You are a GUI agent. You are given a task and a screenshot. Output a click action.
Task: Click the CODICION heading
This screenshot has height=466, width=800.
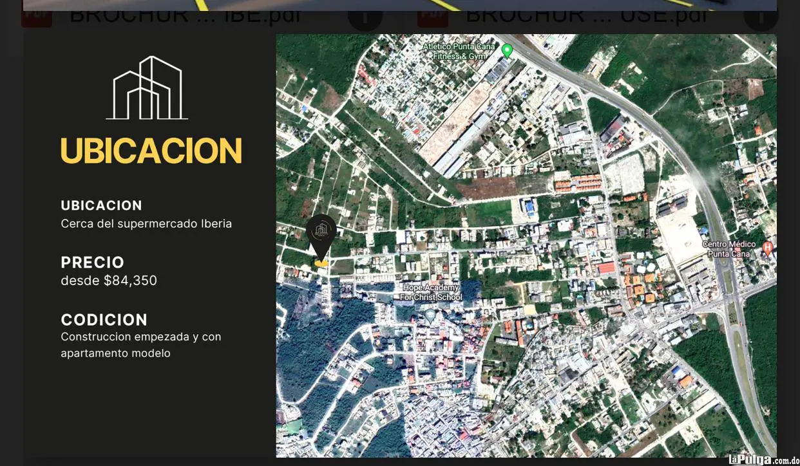click(x=104, y=319)
